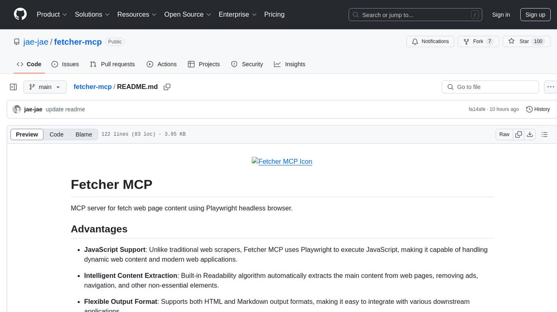Open commit hash fa14afe

point(477,109)
